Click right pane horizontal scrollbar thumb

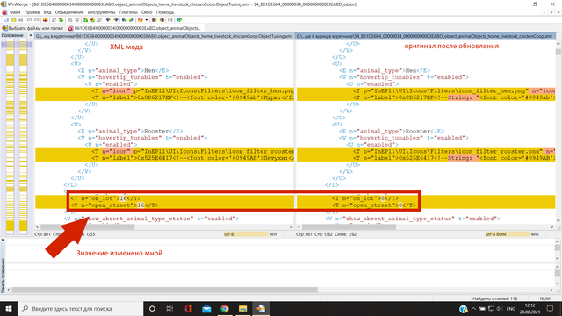349,226
